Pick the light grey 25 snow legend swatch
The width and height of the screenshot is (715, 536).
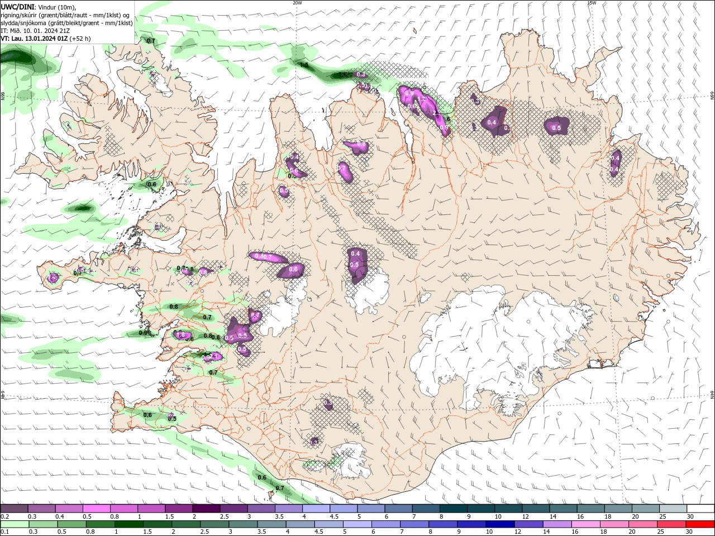[673, 509]
